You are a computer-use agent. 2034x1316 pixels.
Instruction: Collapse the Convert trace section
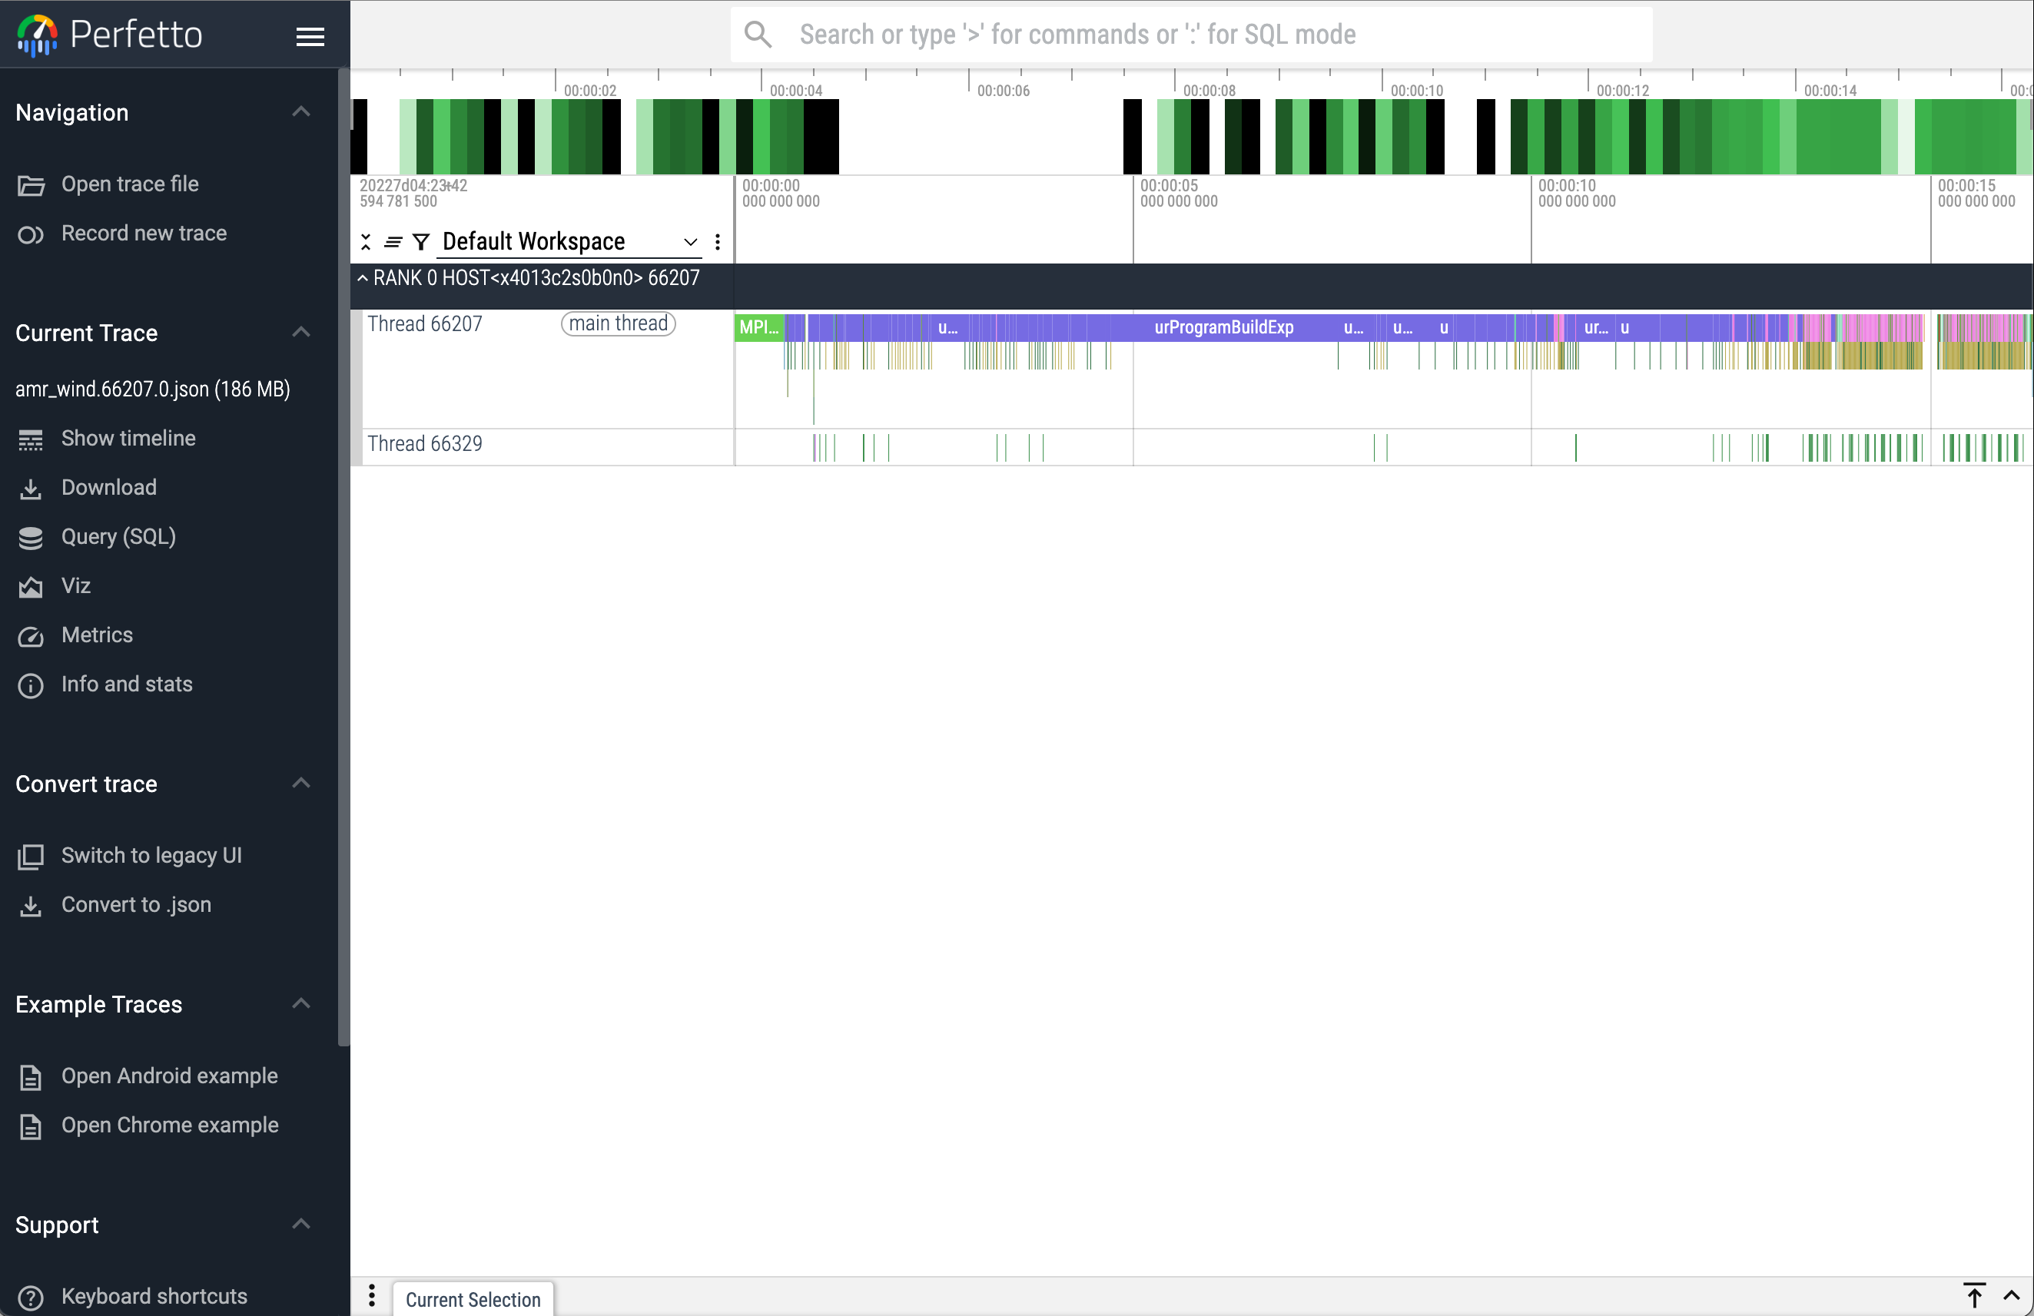pyautogui.click(x=300, y=784)
